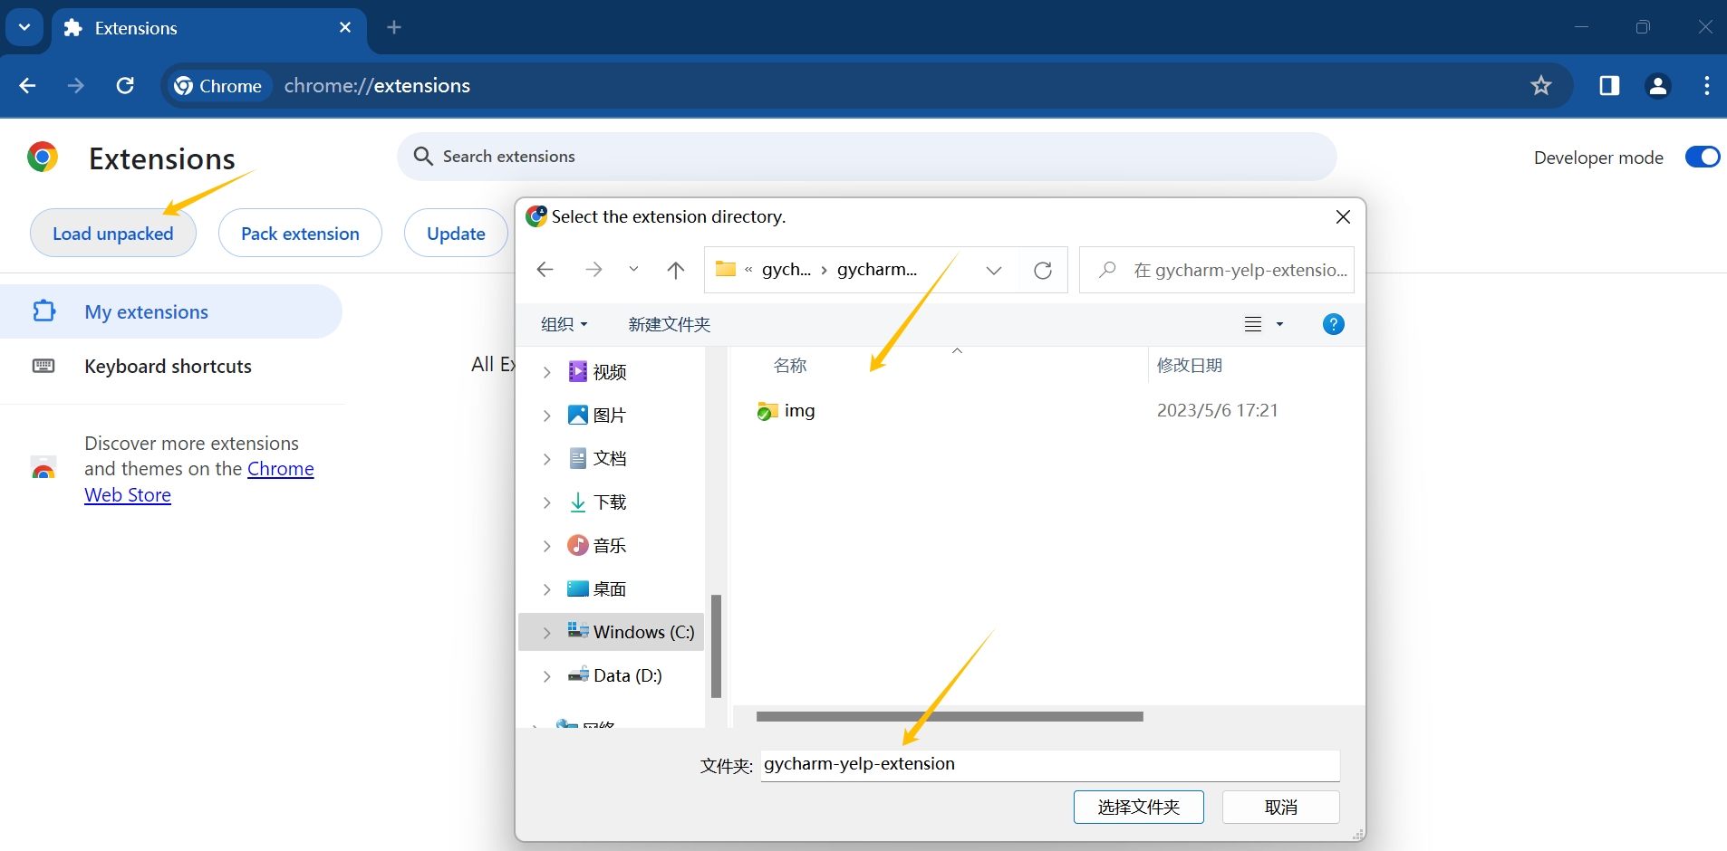Viewport: 1727px width, 851px height.
Task: Open the view options dropdown arrow
Action: coord(1279,324)
